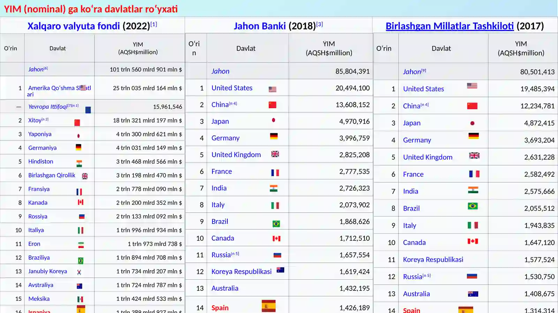Image resolution: width=558 pixels, height=313 pixels.
Task: Click the page title YIM (nominal) ga ko'ra davlatlar ro'yxati
Action: point(91,9)
